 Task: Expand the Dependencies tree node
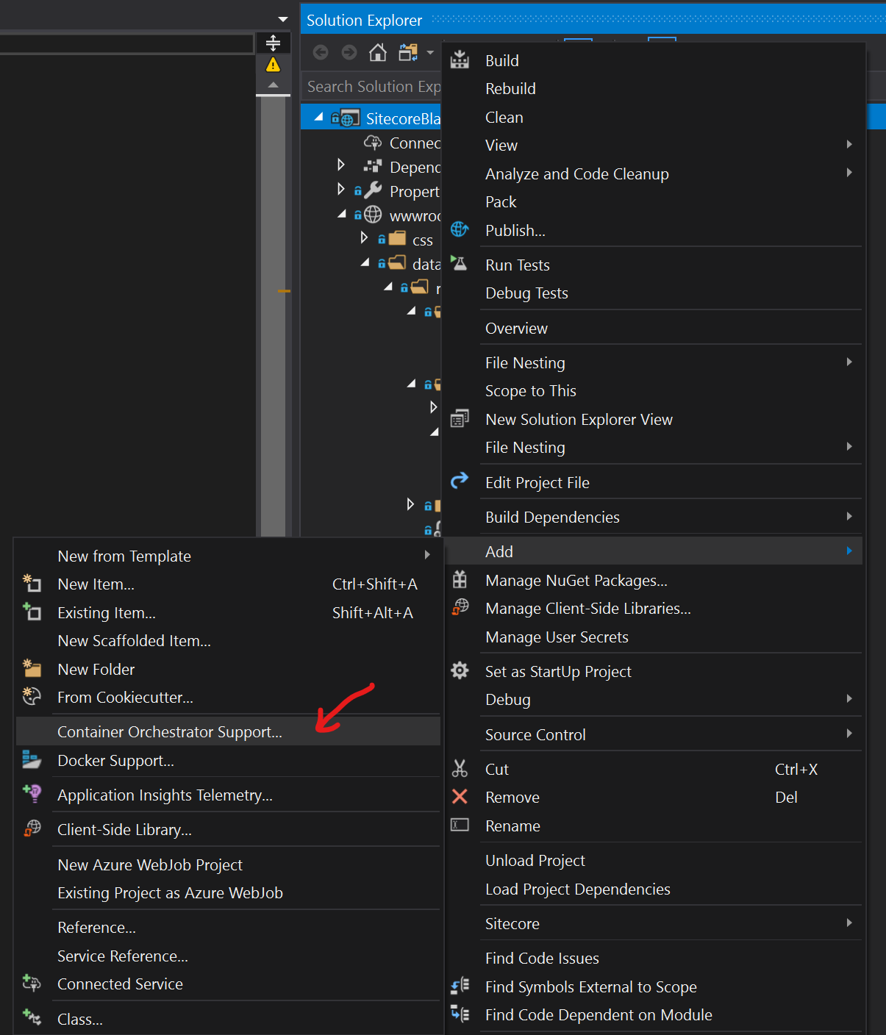tap(340, 165)
